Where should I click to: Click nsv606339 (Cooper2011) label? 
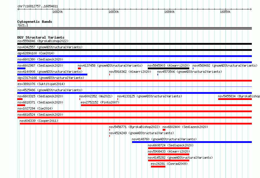pos(39,121)
